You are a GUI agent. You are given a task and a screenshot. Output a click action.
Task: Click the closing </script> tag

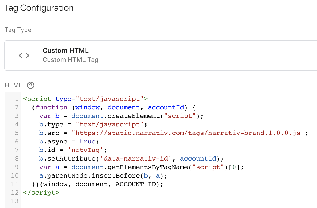[41, 193]
